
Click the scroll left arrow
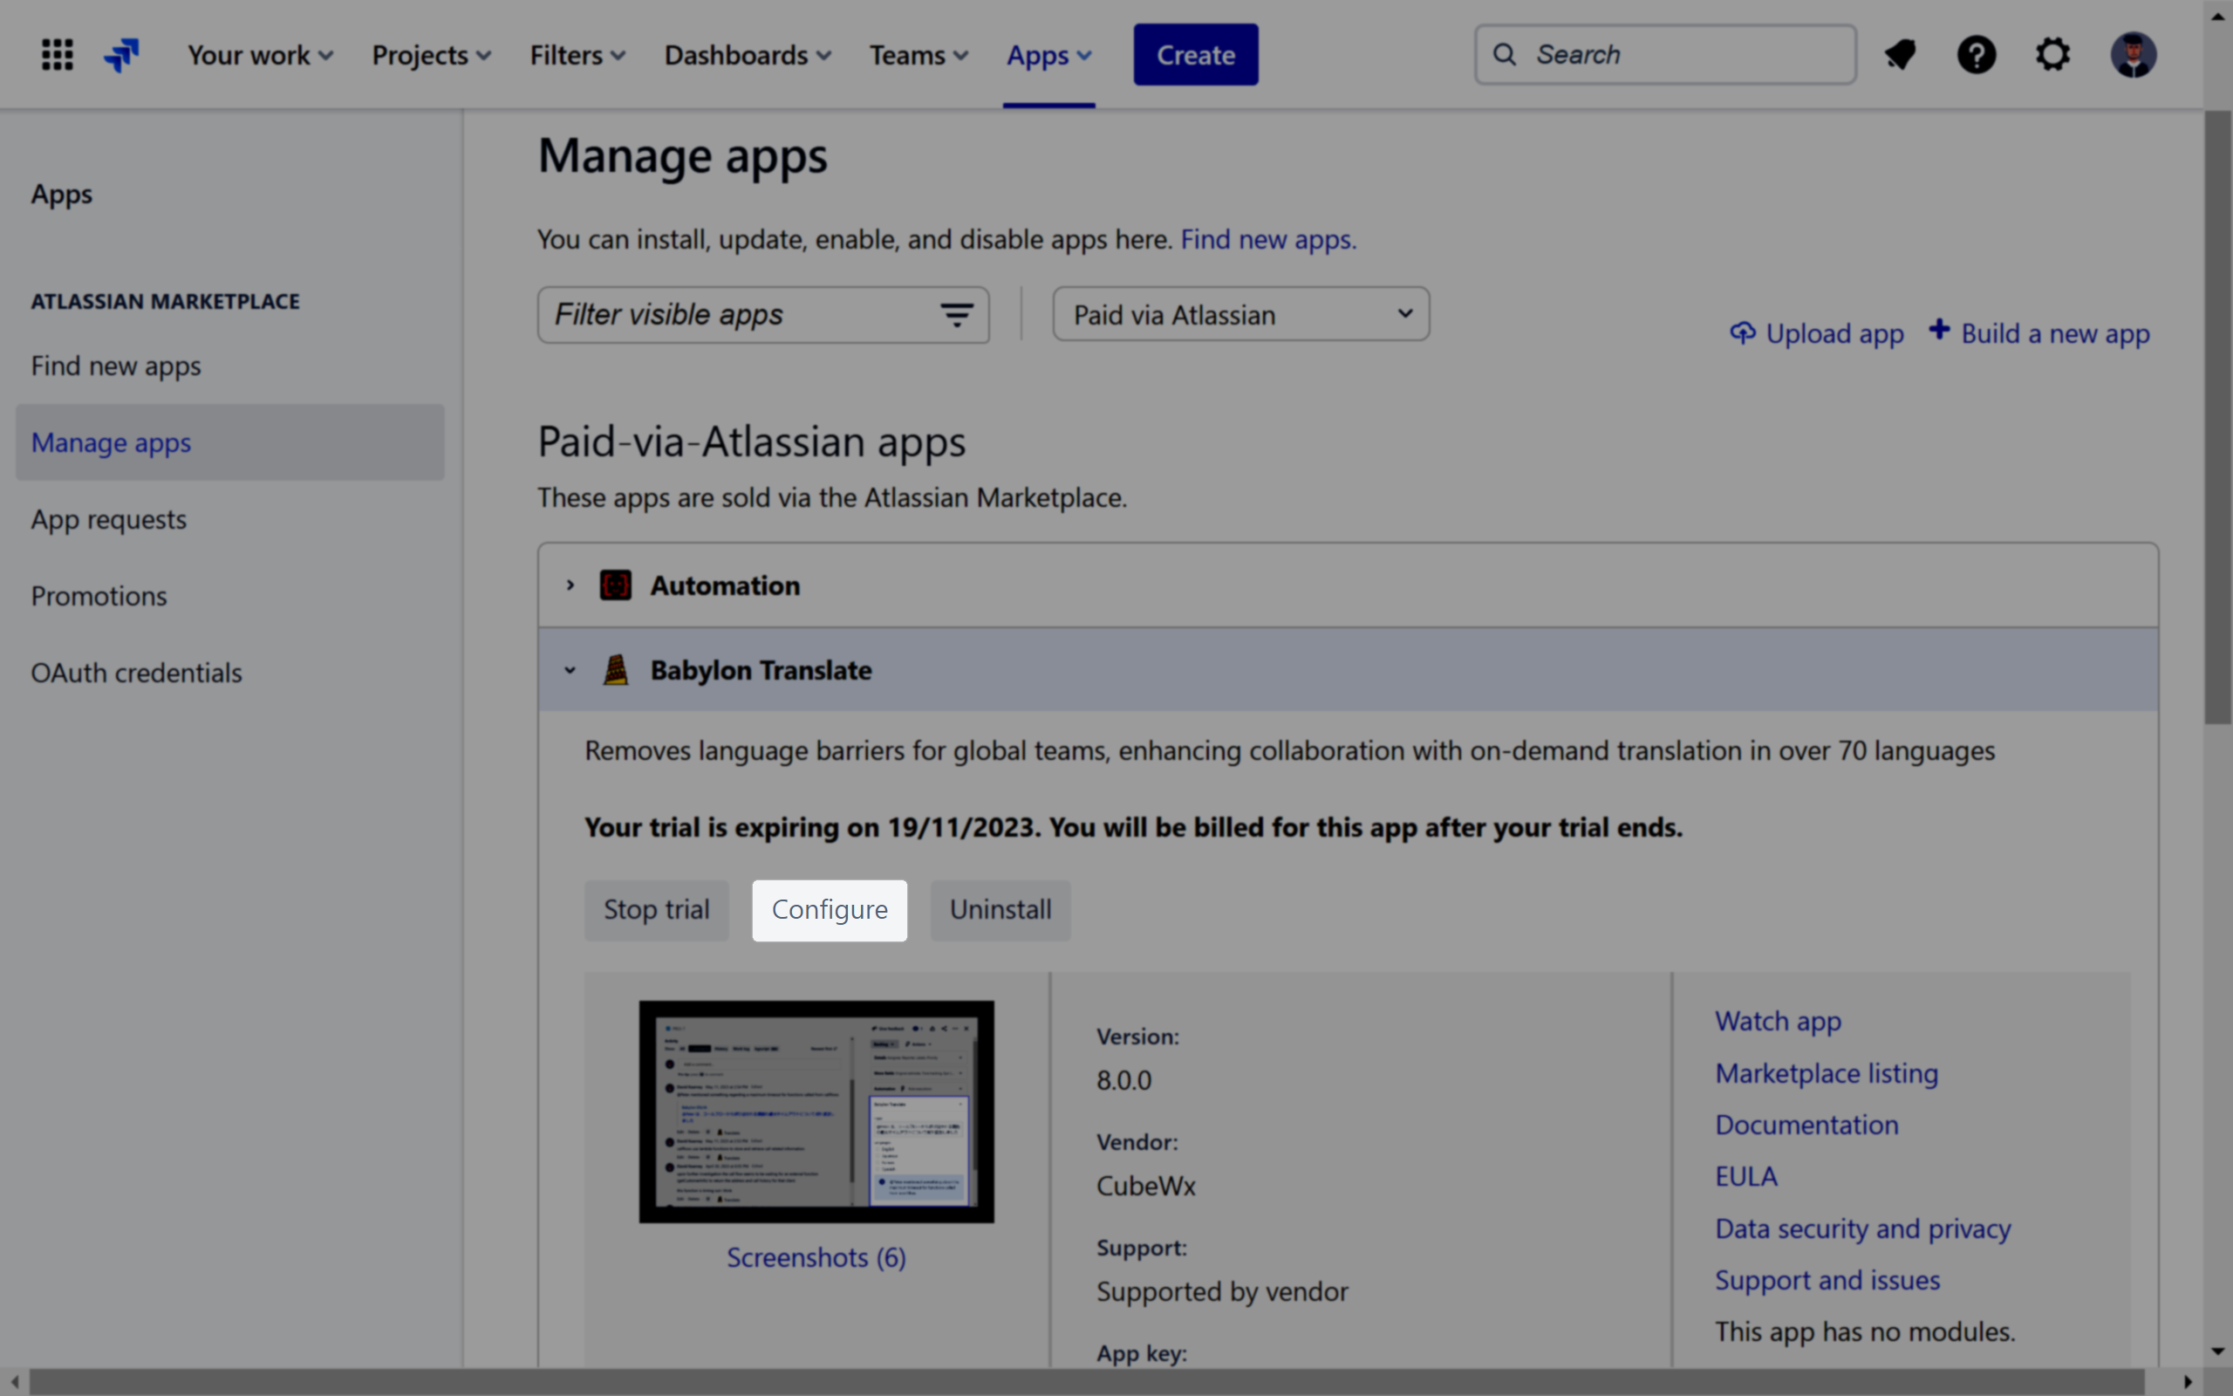point(14,1382)
